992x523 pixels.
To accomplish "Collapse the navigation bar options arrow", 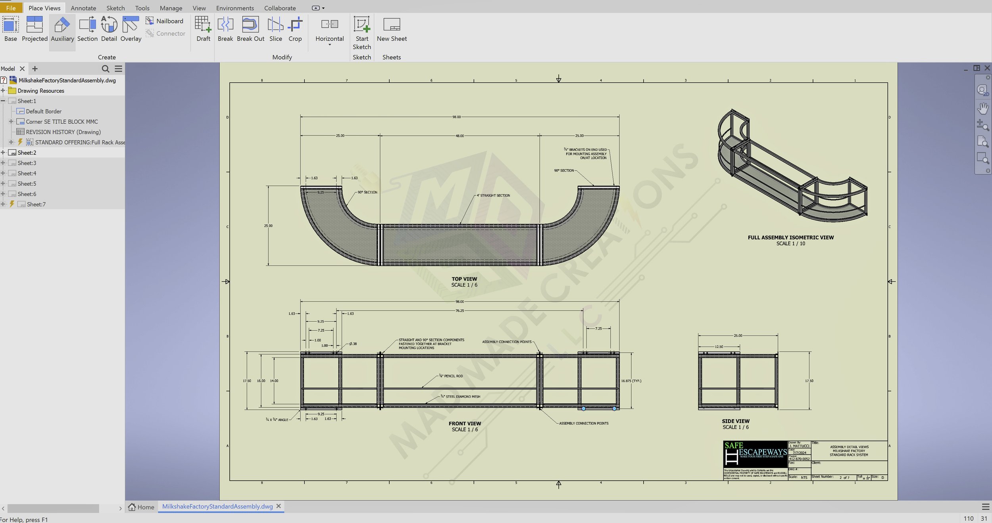I will click(x=988, y=171).
